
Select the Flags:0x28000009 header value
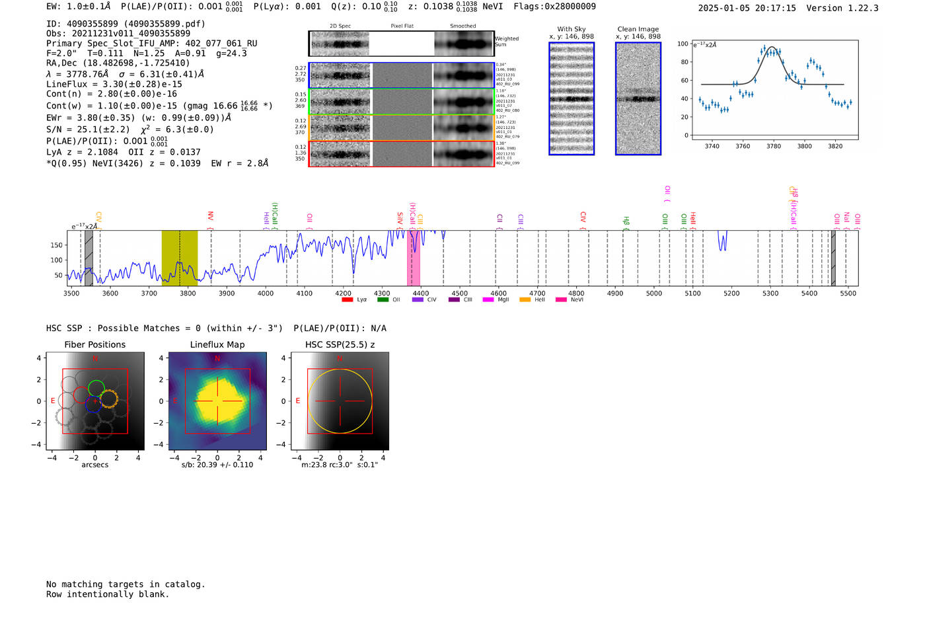554,7
